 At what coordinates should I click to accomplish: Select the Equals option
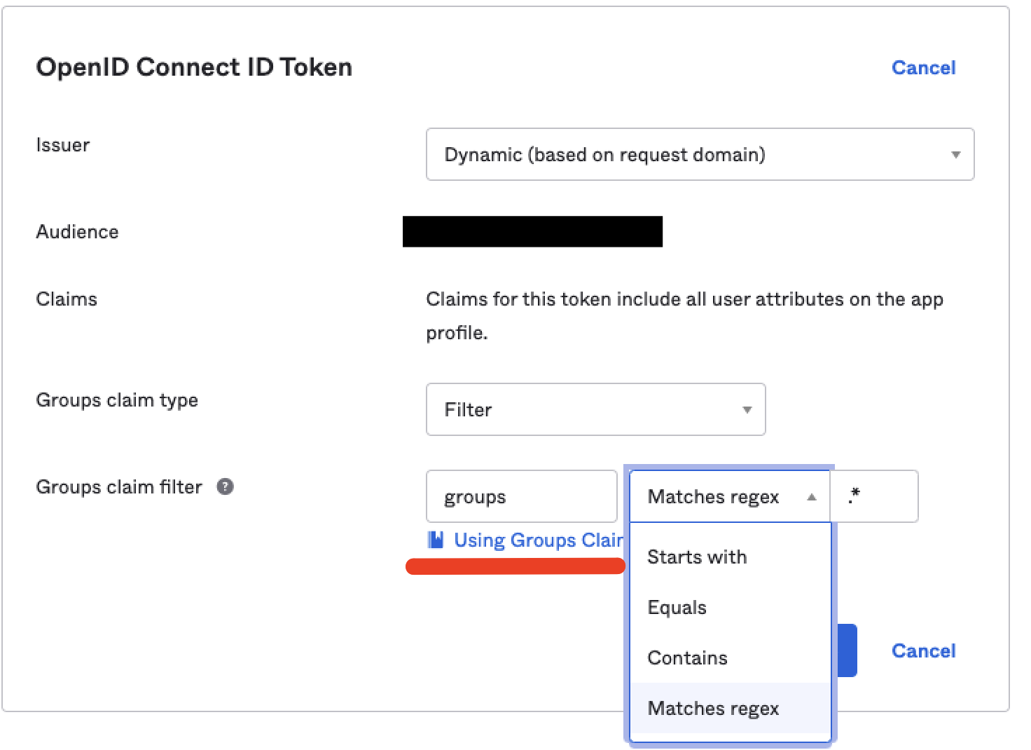[677, 607]
